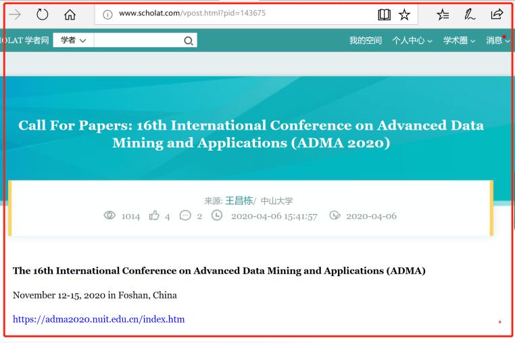This screenshot has width=515, height=343.
Task: Refresh the page with reload icon
Action: coord(43,15)
